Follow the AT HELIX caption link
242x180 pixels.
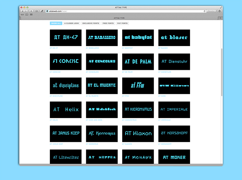coord(54,120)
